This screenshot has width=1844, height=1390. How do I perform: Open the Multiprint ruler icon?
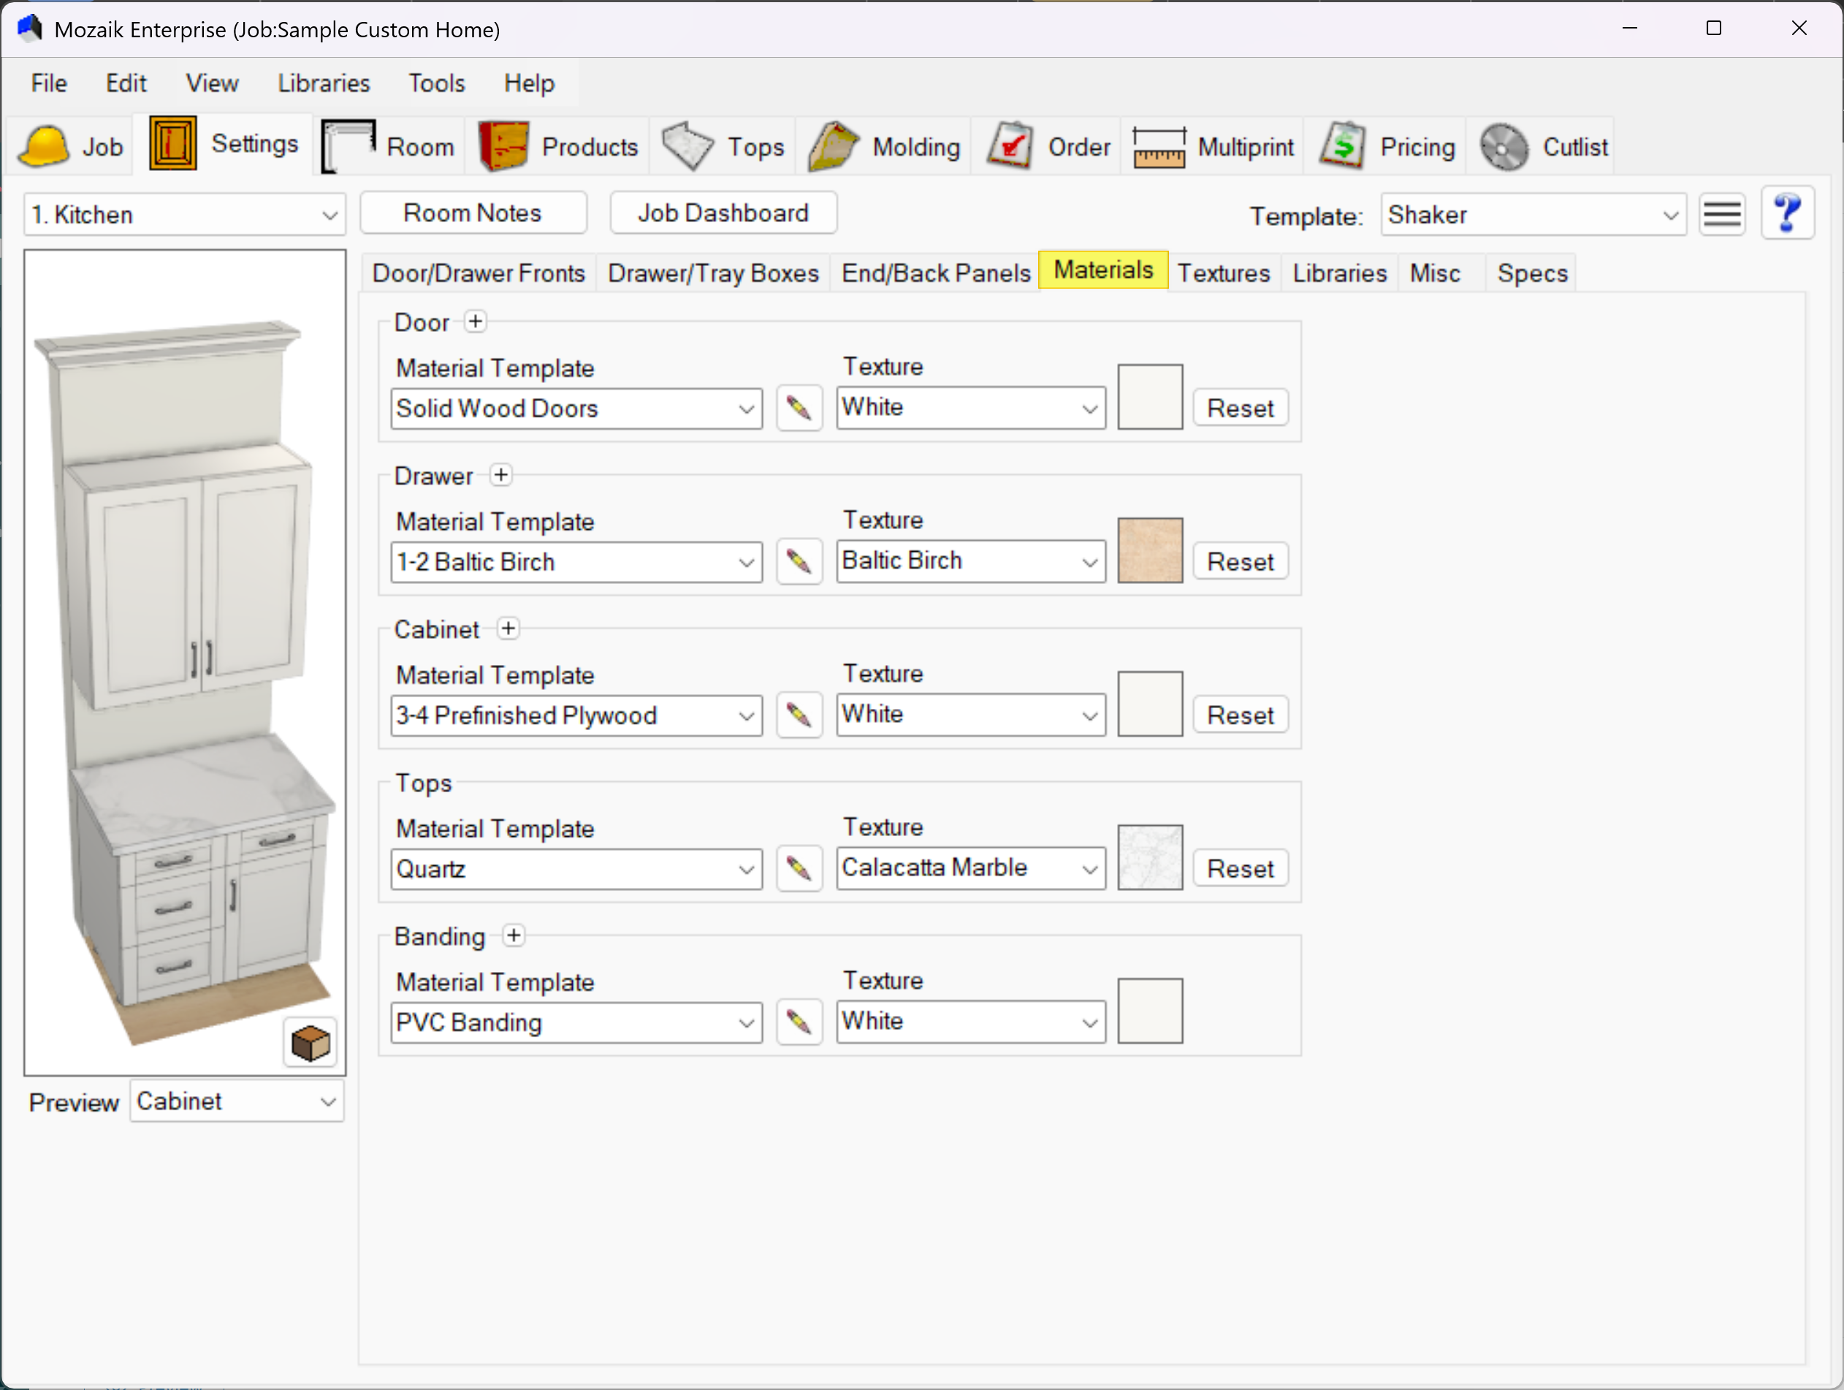1158,147
